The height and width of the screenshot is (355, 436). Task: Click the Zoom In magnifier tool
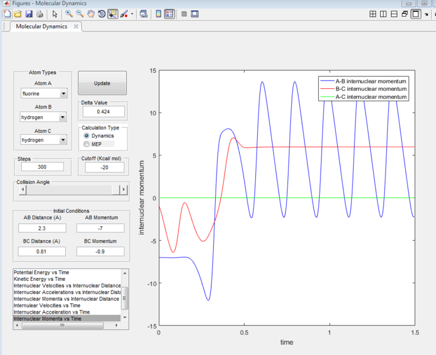pos(69,14)
